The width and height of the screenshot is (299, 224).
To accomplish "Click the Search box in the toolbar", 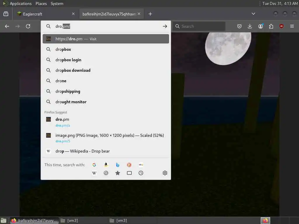I will click(x=199, y=26).
